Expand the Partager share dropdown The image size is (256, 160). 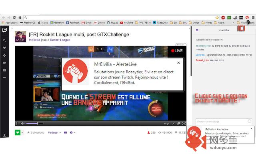coord(54,132)
